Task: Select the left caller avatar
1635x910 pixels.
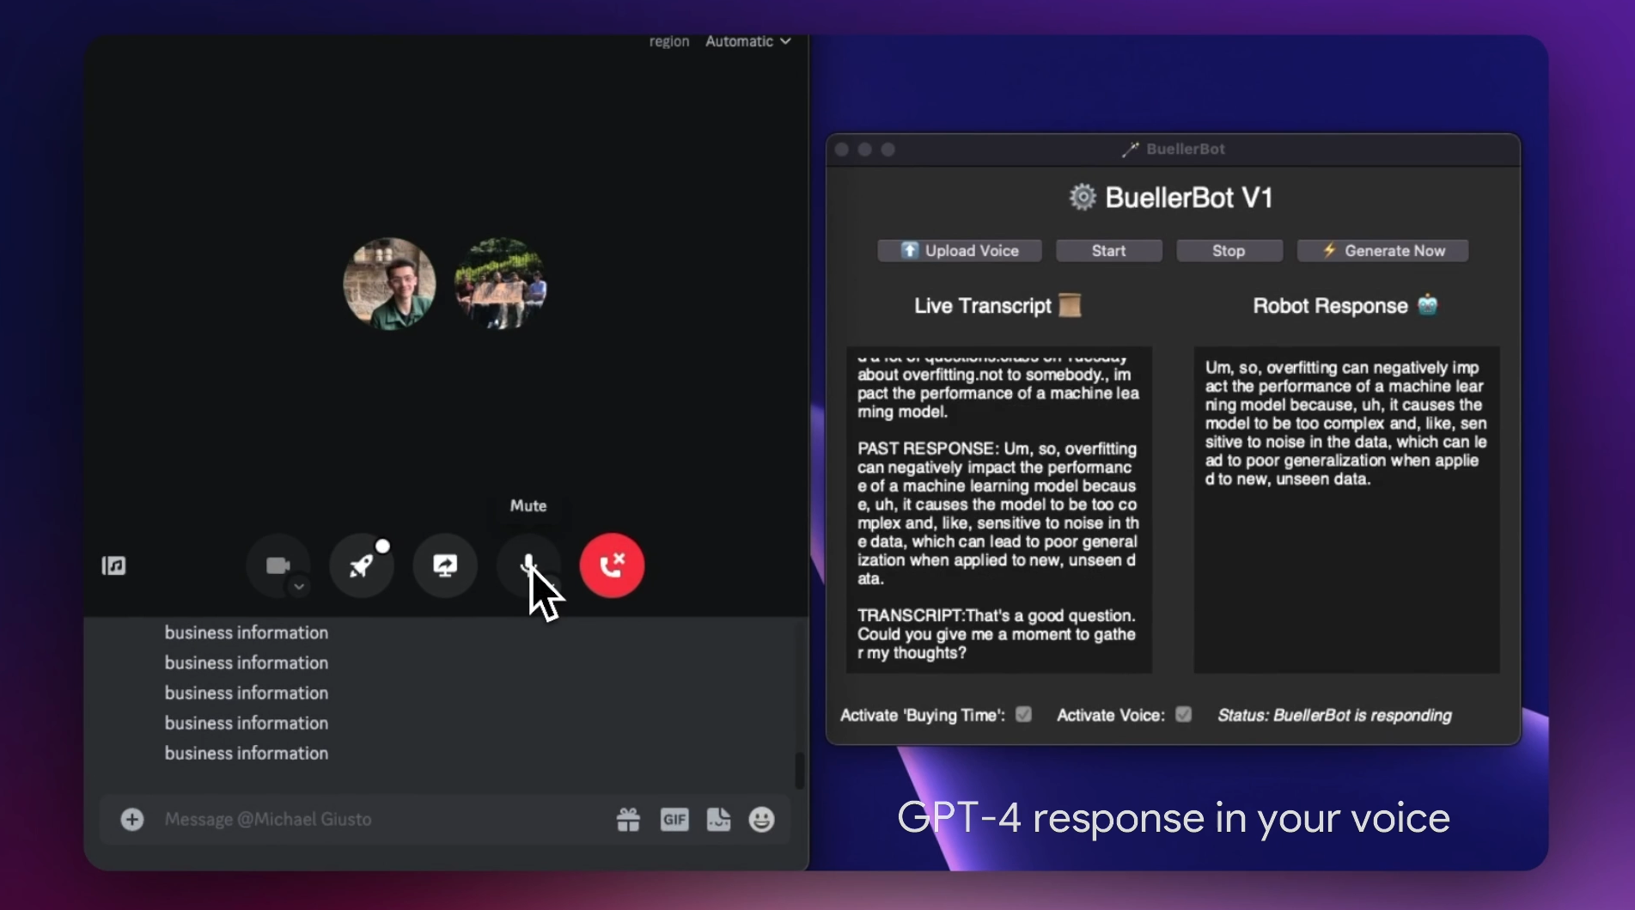Action: pyautogui.click(x=389, y=284)
